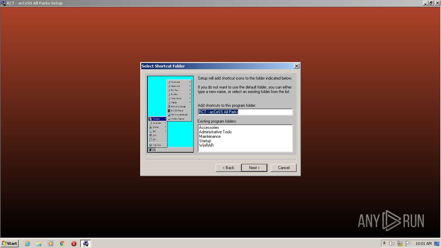The width and height of the screenshot is (441, 248).
Task: Select WinRAR program folder
Action: [206, 145]
